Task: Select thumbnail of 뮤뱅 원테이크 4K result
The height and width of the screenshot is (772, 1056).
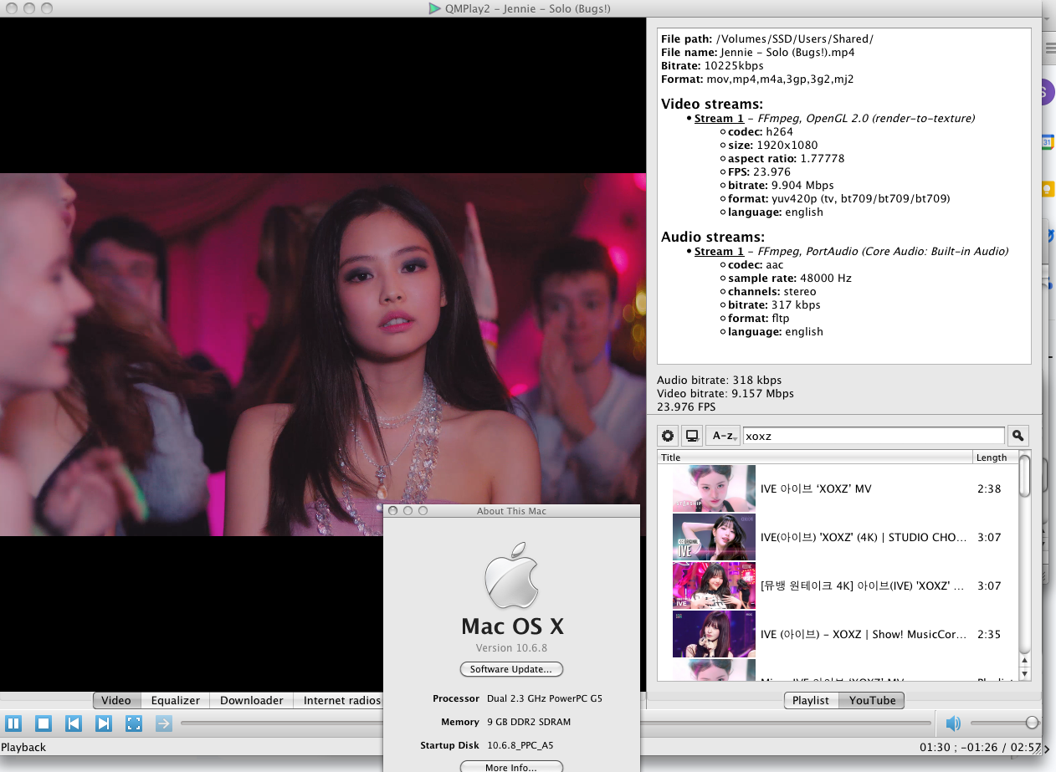Action: pos(714,585)
